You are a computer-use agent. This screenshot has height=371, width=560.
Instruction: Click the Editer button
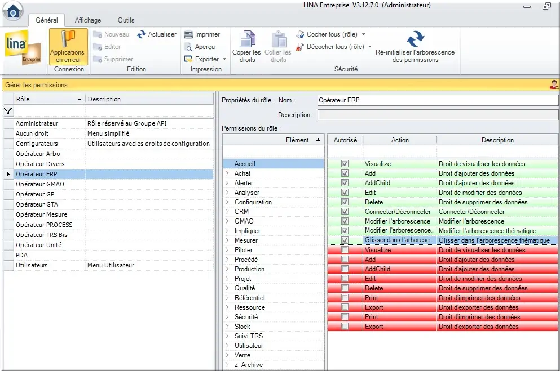[x=107, y=47]
